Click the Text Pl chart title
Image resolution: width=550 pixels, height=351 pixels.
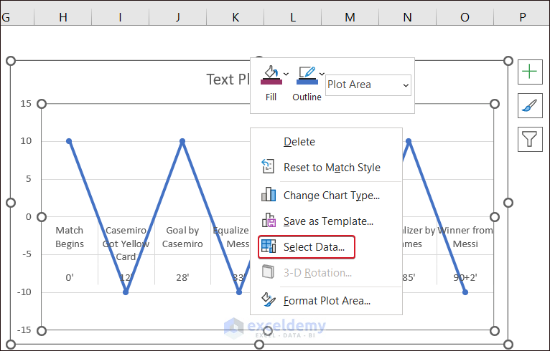coord(228,80)
